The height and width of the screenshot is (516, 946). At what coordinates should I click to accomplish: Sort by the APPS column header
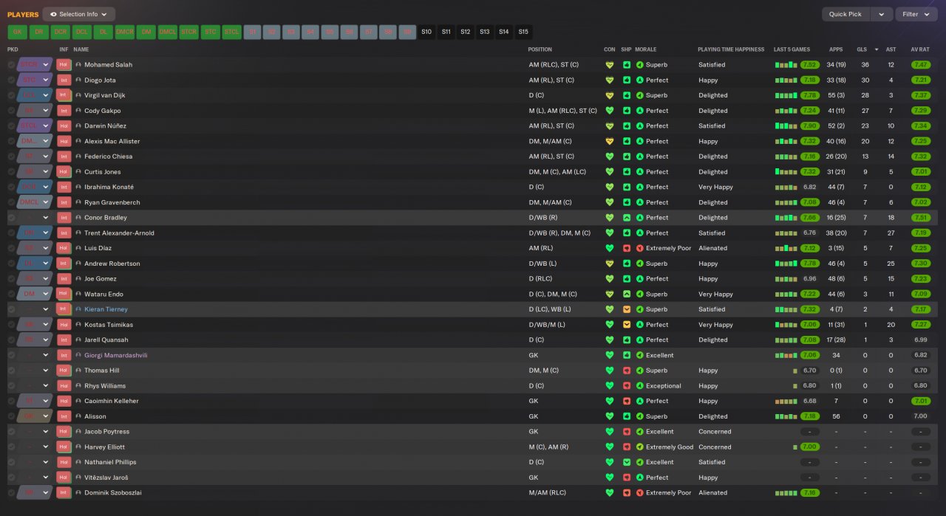point(836,49)
